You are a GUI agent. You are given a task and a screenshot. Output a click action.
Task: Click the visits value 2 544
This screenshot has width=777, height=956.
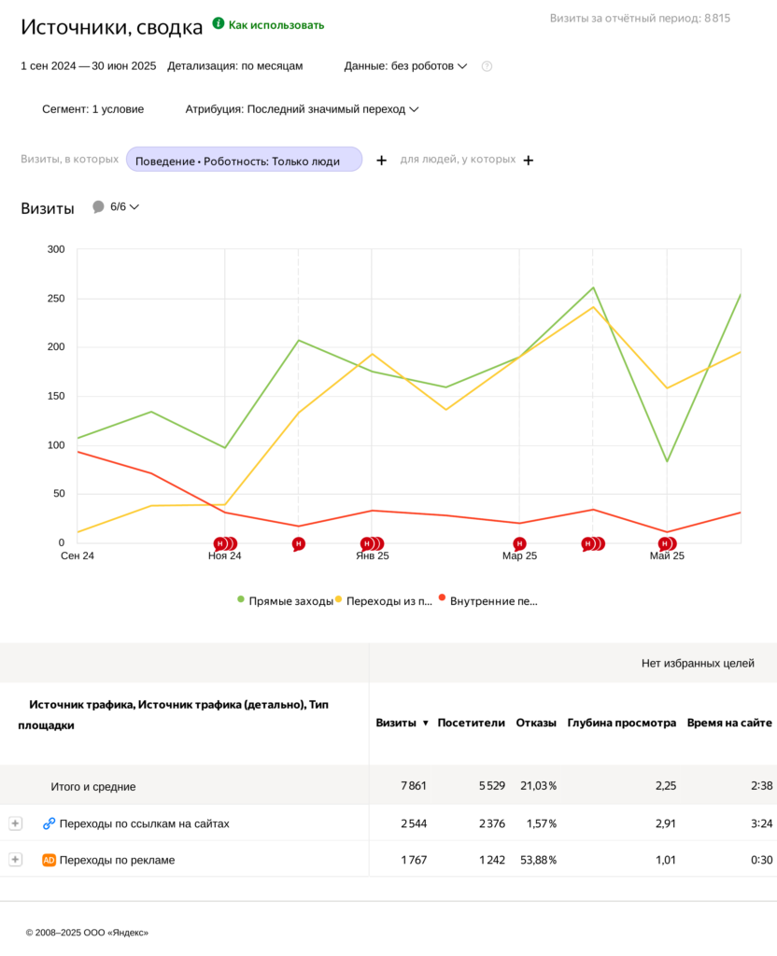(414, 824)
